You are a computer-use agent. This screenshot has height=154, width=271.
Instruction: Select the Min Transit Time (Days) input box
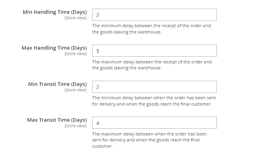pyautogui.click(x=154, y=87)
